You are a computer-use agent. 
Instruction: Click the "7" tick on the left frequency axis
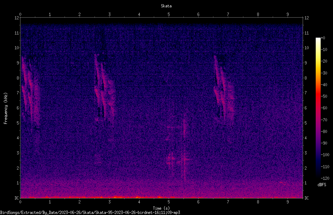[18, 93]
